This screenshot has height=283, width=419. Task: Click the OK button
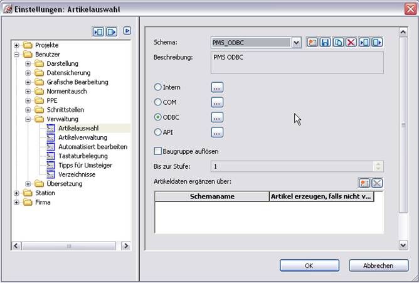click(309, 265)
